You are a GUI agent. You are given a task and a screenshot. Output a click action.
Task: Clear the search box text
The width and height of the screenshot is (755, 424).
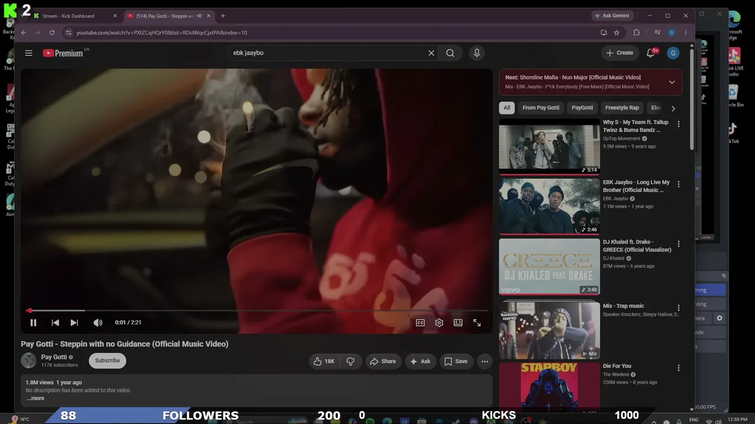click(x=431, y=53)
